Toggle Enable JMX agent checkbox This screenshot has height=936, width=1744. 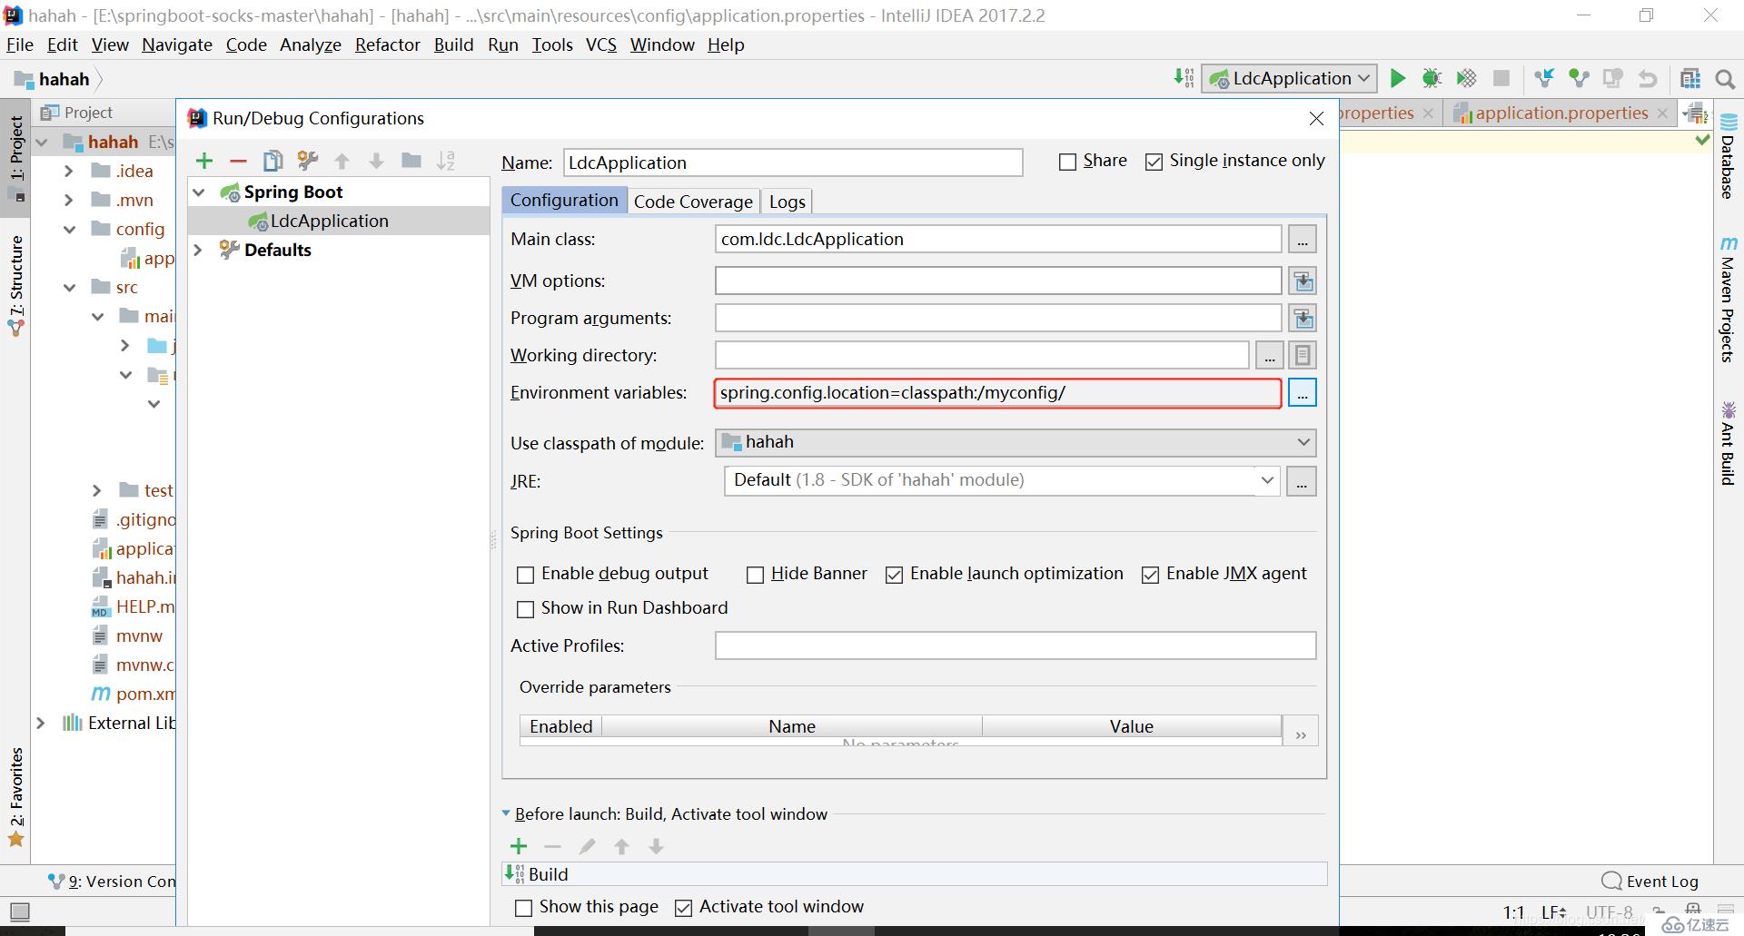(x=1150, y=575)
